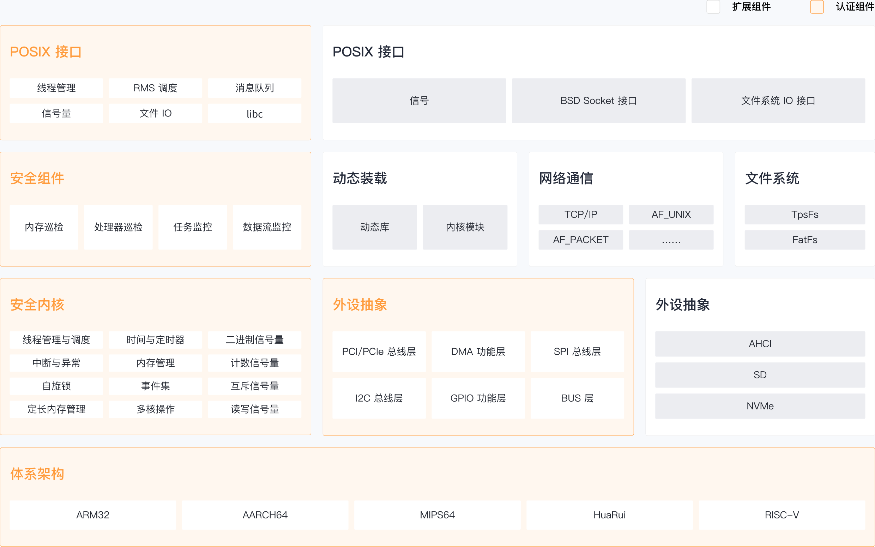
Task: Click the 文件系统 IO 接口 box
Action: point(778,101)
